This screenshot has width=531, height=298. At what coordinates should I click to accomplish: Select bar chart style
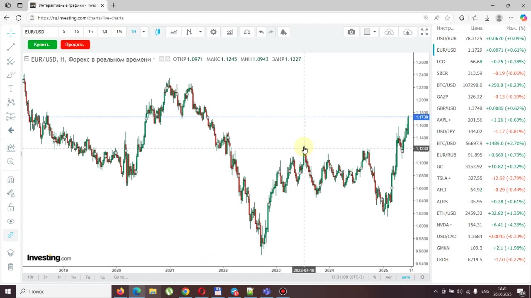tap(189, 32)
